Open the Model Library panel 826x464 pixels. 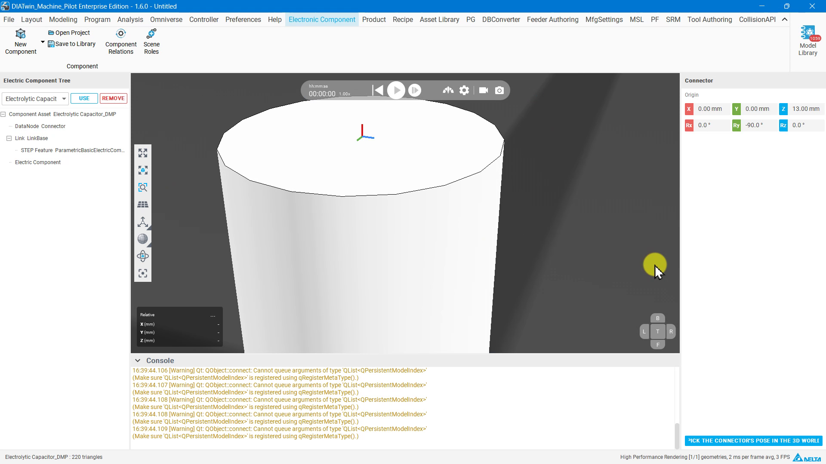[x=808, y=41]
